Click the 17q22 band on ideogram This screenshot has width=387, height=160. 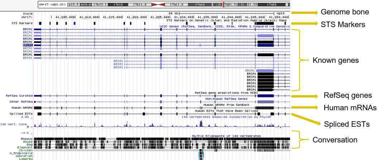point(272,4)
